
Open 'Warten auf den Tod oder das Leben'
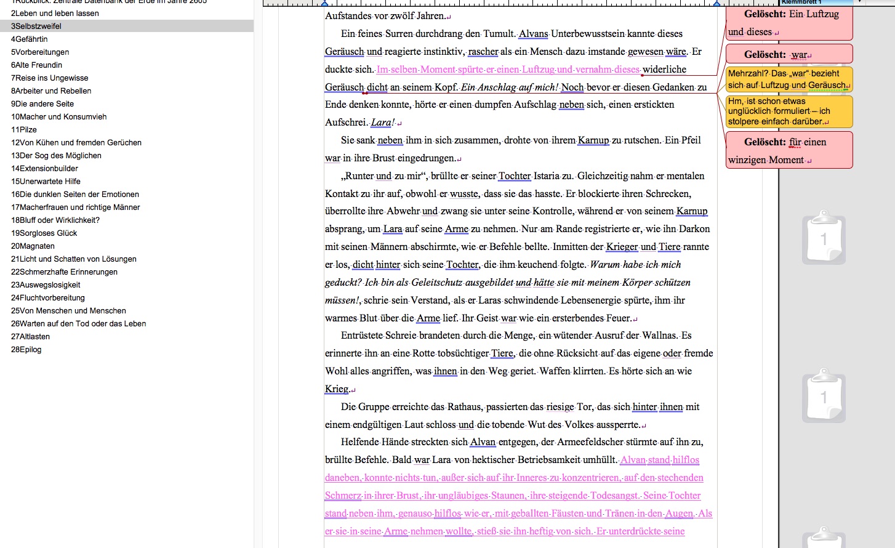(126, 323)
